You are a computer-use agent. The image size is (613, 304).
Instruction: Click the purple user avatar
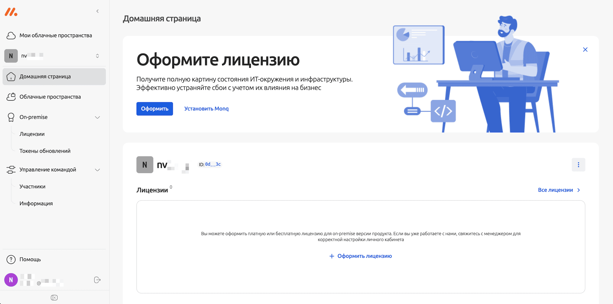pyautogui.click(x=11, y=280)
